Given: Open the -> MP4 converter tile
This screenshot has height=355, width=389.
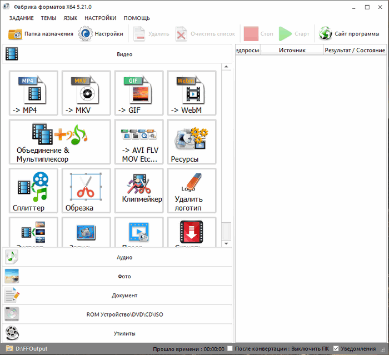Looking at the screenshot, I should click(x=33, y=93).
